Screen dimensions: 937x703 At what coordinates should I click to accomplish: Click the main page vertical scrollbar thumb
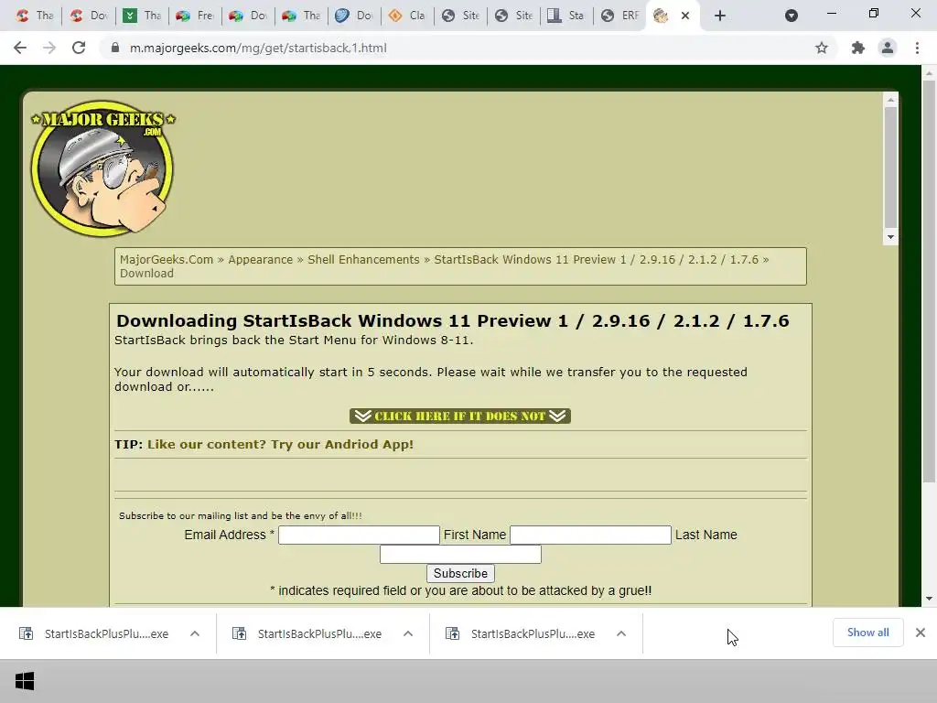coord(929,281)
